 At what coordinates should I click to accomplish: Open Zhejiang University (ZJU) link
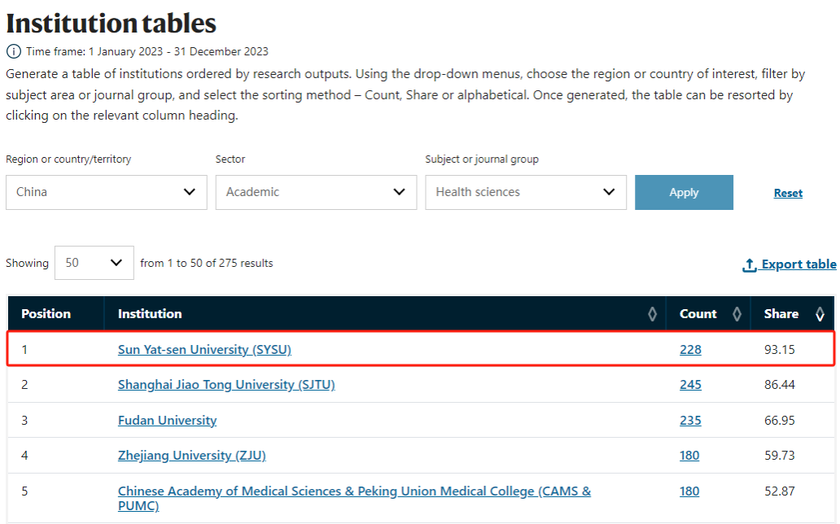click(191, 456)
